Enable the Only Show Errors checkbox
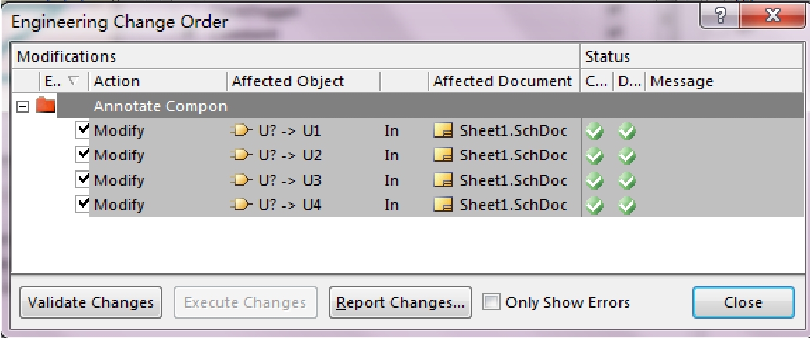The width and height of the screenshot is (810, 338). 491,302
